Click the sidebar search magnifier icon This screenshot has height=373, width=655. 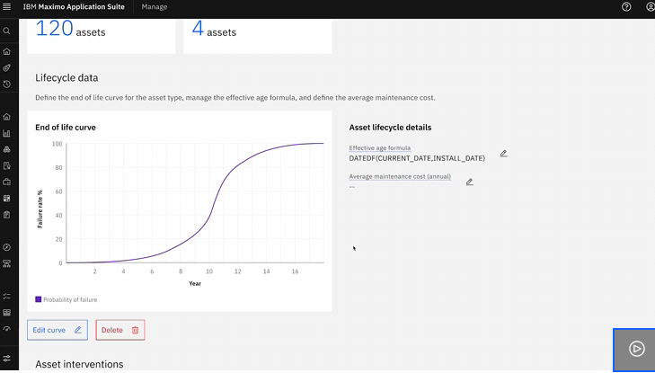point(6,31)
